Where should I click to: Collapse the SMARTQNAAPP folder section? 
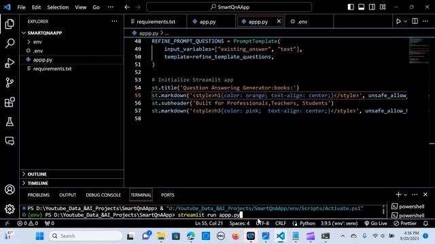[x=44, y=33]
